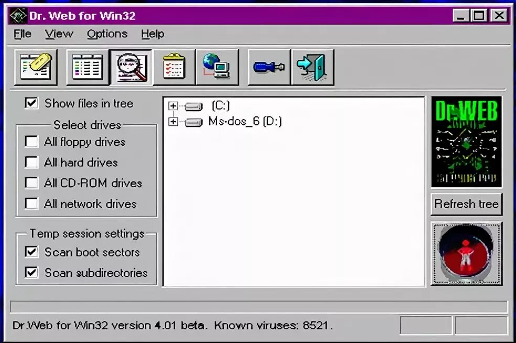Open settings with the screwdriver icon
The image size is (516, 343).
[x=269, y=67]
